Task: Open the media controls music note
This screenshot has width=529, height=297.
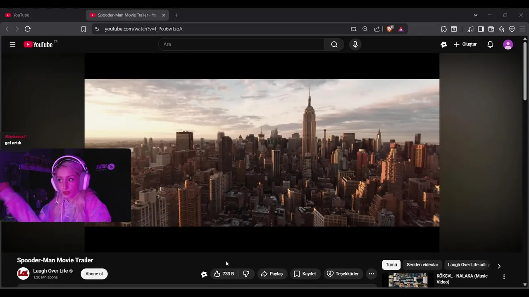Action: click(x=471, y=29)
